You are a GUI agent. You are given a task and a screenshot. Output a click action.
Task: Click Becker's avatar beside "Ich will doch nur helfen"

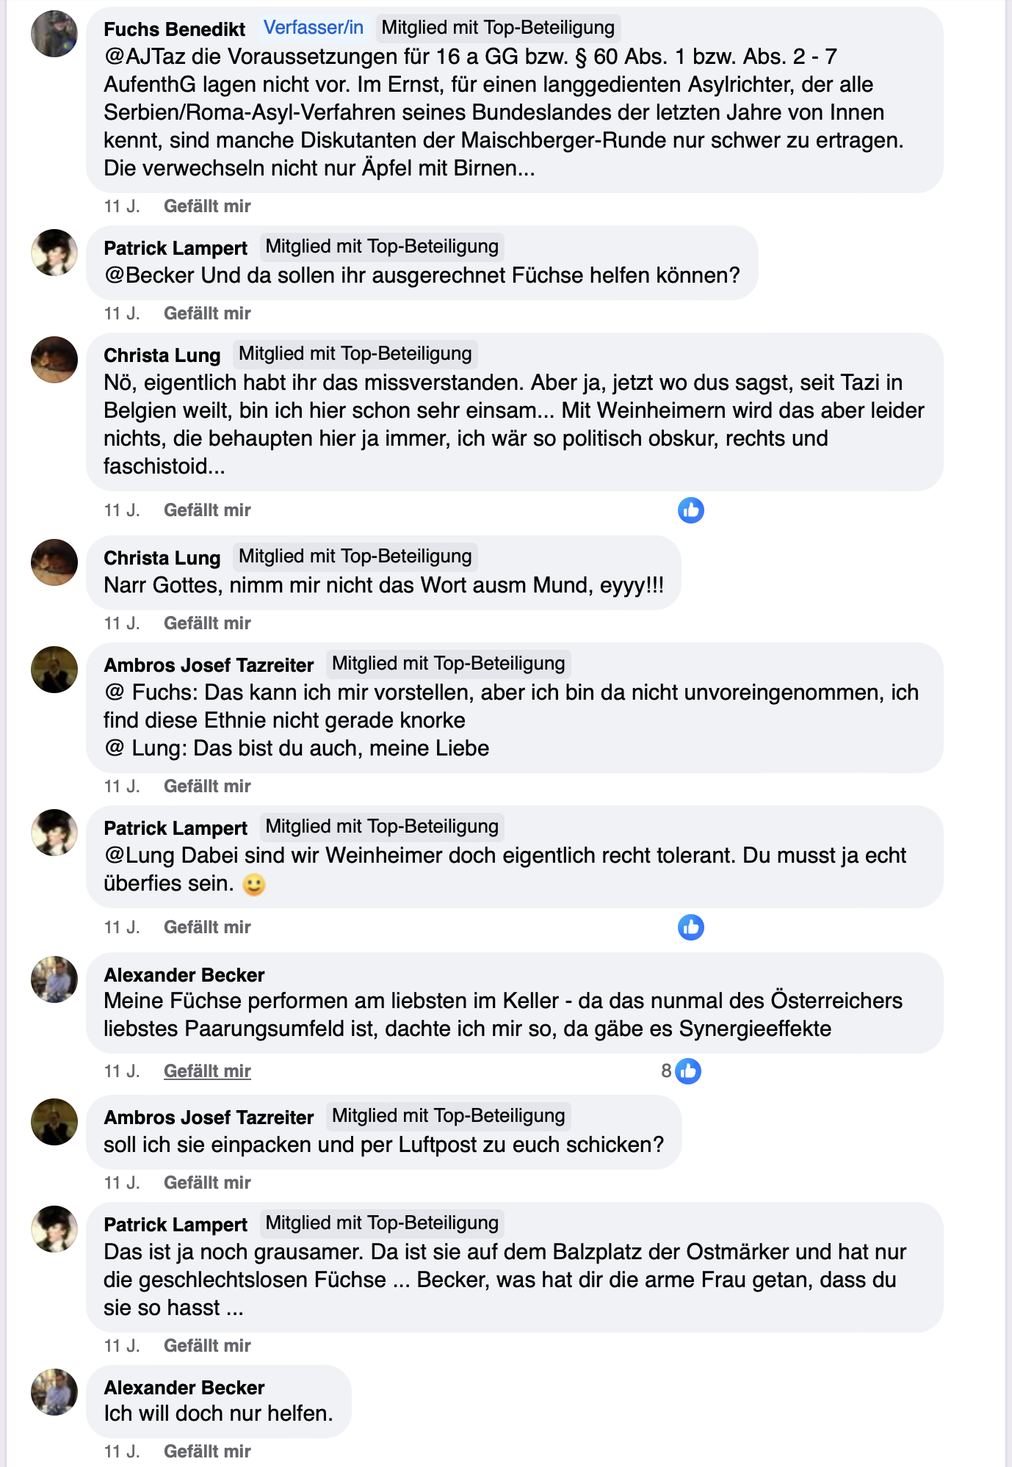tap(54, 1392)
